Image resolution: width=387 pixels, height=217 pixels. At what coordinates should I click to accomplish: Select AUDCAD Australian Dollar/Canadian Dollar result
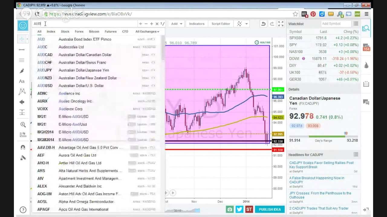click(98, 55)
